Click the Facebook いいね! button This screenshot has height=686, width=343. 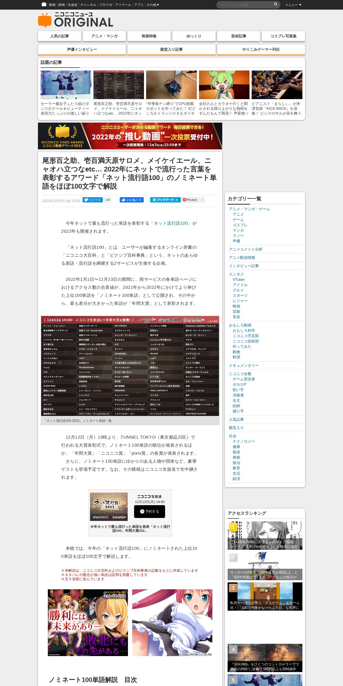[132, 200]
